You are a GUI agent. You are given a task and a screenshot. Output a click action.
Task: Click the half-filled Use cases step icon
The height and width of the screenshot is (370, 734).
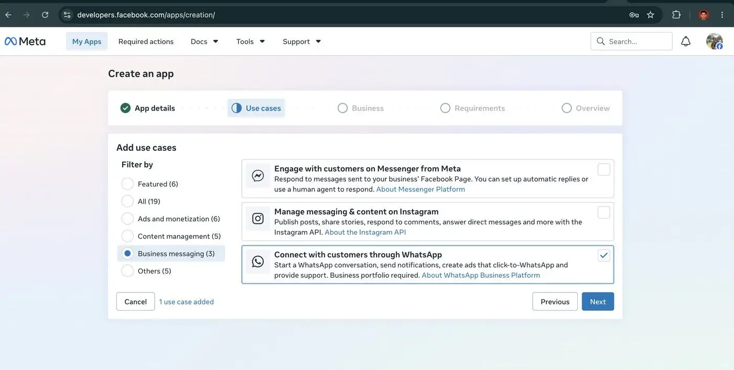point(236,108)
